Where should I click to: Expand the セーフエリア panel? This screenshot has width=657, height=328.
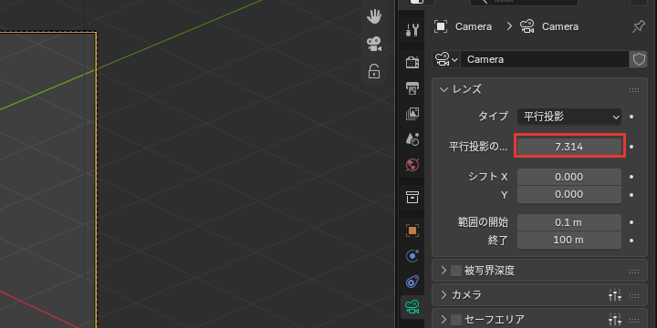tap(443, 320)
